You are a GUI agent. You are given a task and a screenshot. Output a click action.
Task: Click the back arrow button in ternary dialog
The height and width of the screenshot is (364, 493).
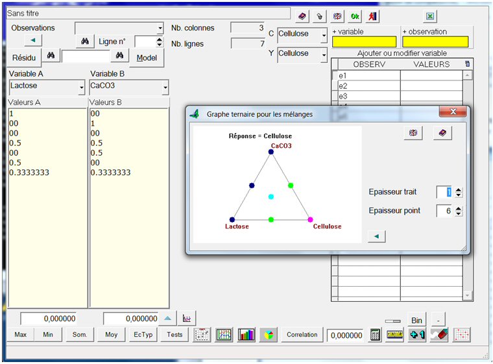coord(376,236)
